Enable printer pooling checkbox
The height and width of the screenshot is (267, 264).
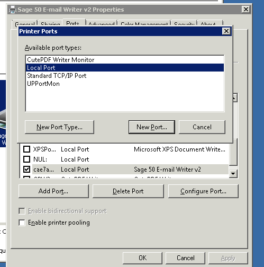[x=22, y=222]
